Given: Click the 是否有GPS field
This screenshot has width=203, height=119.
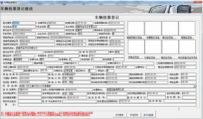Looking at the screenshot, I should pos(92,71).
